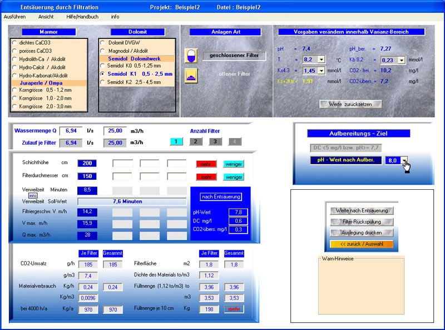445x330 pixels.
Task: Set Anzahl Filter to 2
Action: tap(196, 141)
